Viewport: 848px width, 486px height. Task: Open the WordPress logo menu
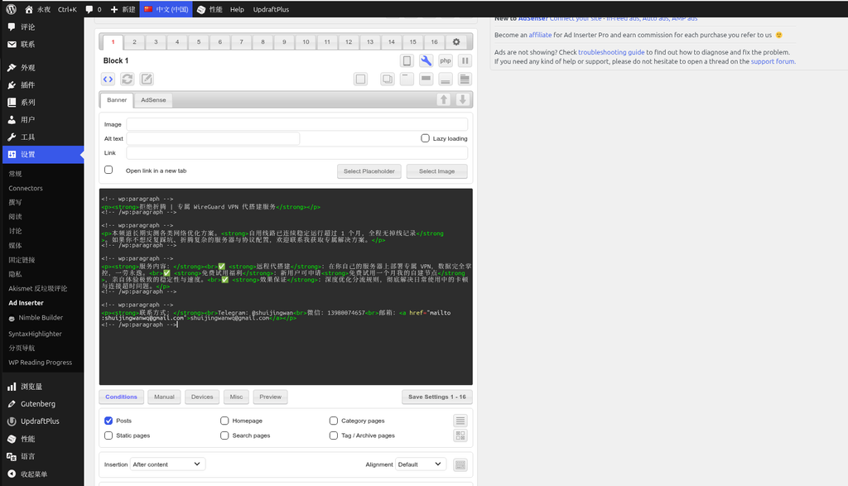12,9
